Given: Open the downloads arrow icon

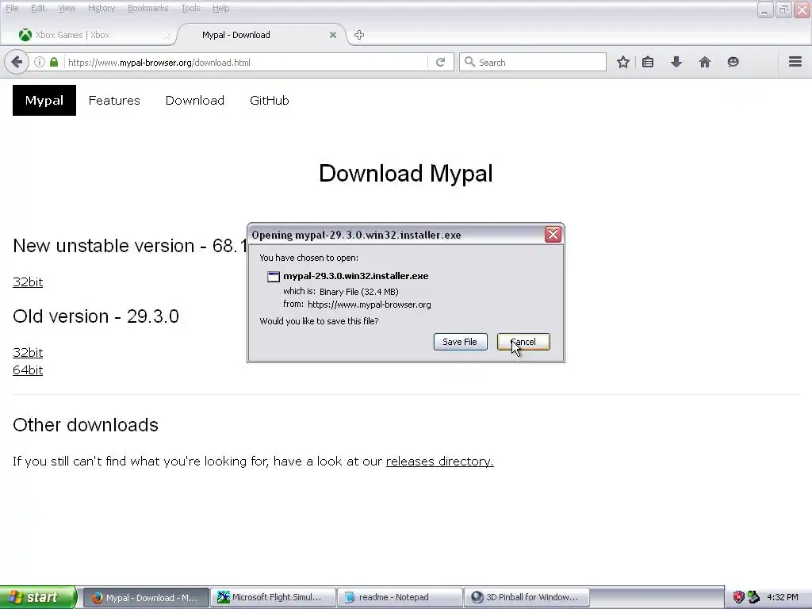Looking at the screenshot, I should [x=676, y=62].
